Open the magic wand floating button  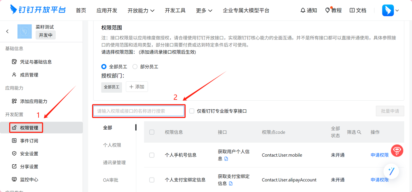click(x=391, y=171)
